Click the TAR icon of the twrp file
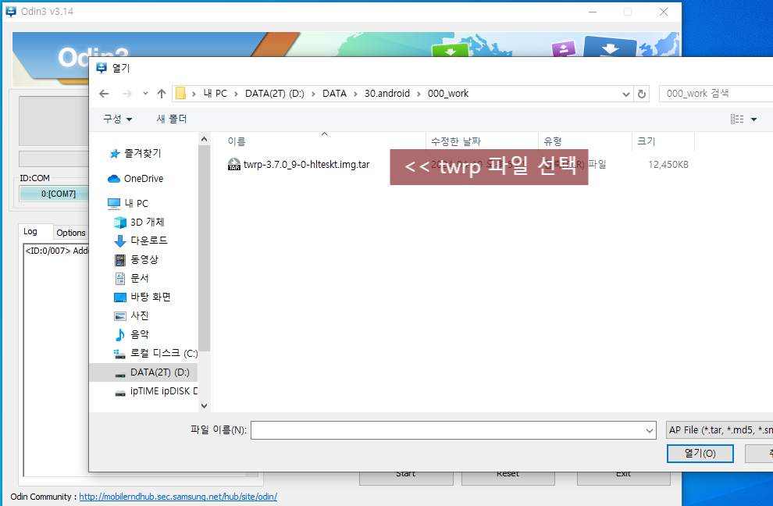Viewport: 773px width, 506px height. coord(234,164)
